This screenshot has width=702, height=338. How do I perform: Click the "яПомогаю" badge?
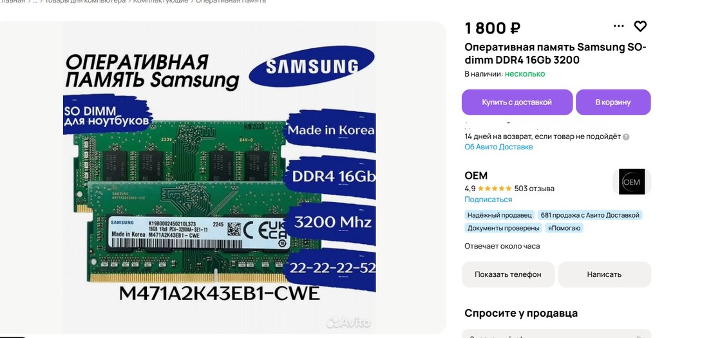(564, 229)
